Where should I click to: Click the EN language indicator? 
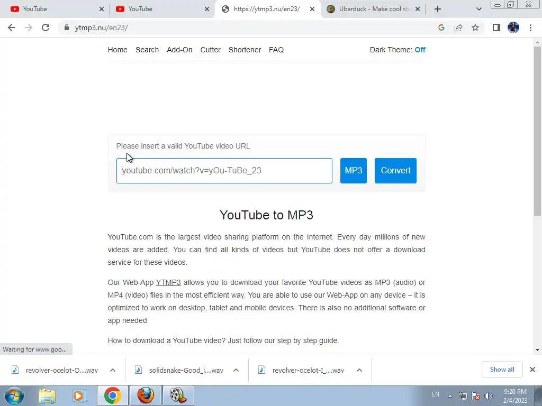435,394
